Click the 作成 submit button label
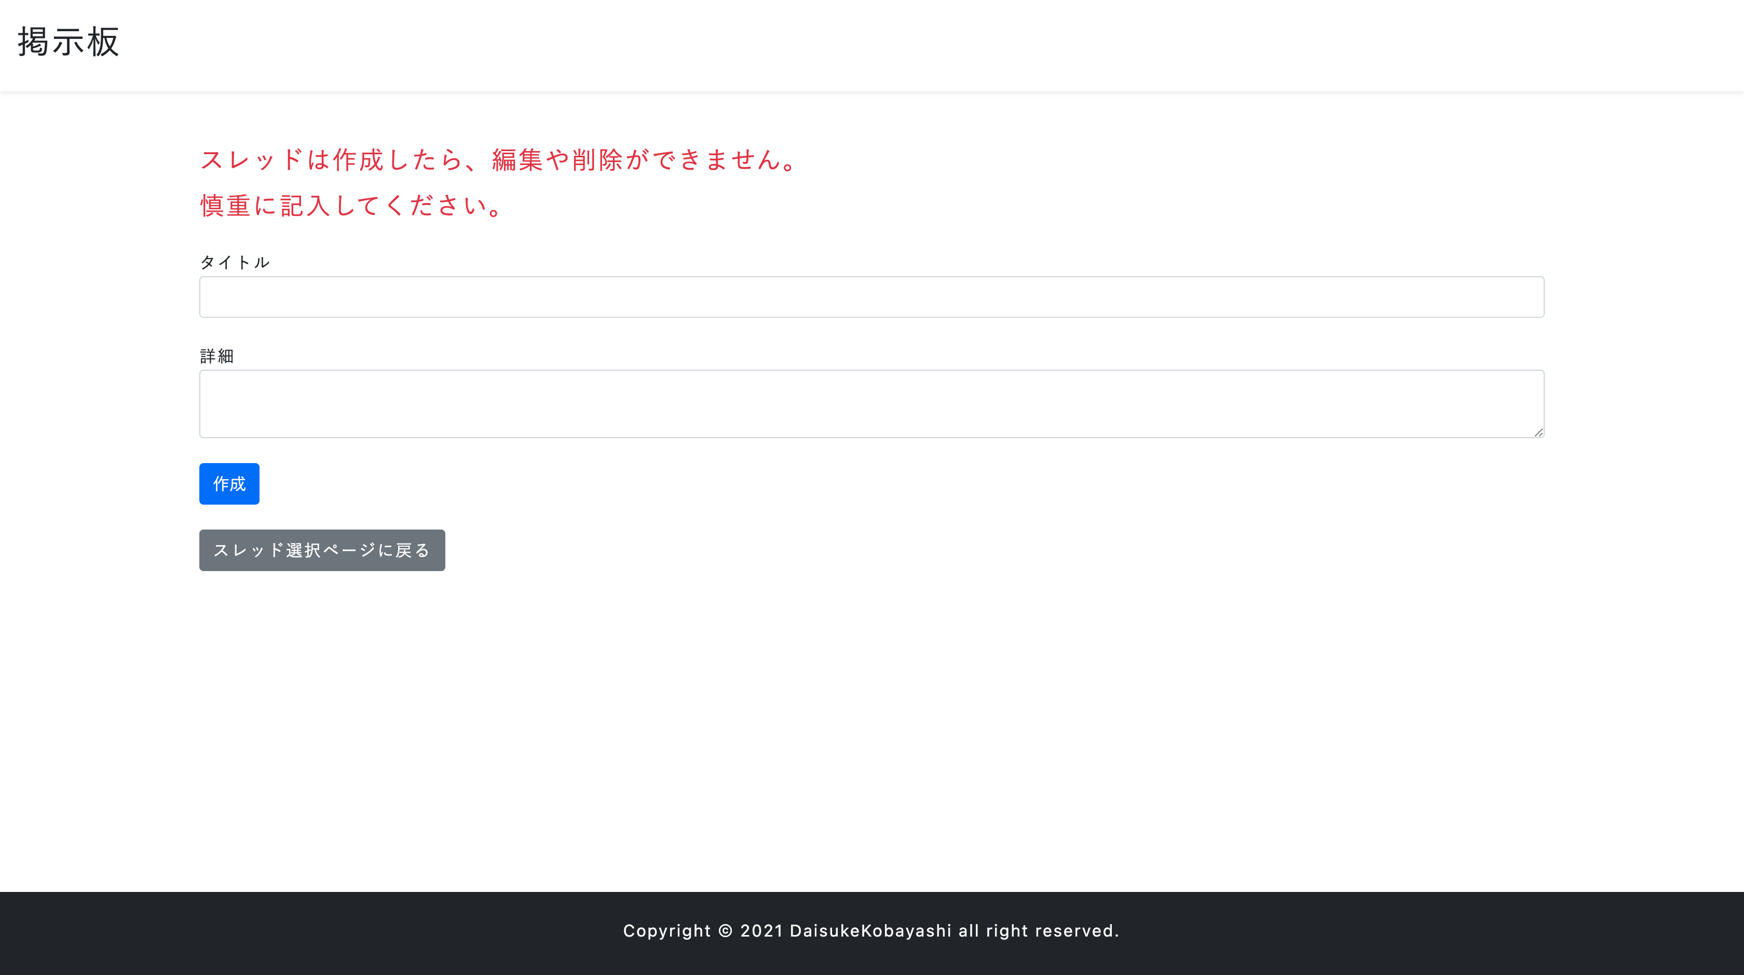 click(x=229, y=483)
